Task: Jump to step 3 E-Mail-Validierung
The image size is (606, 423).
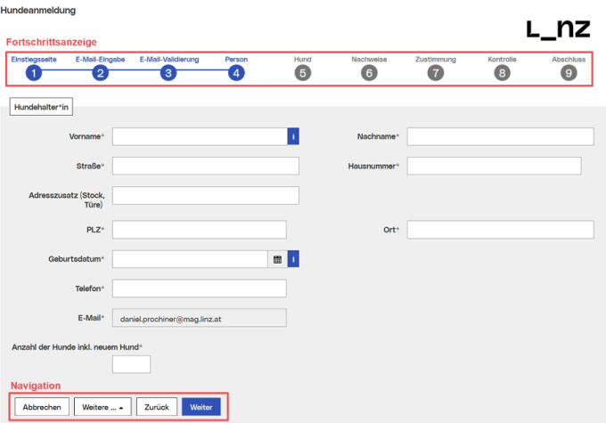Action: 168,73
